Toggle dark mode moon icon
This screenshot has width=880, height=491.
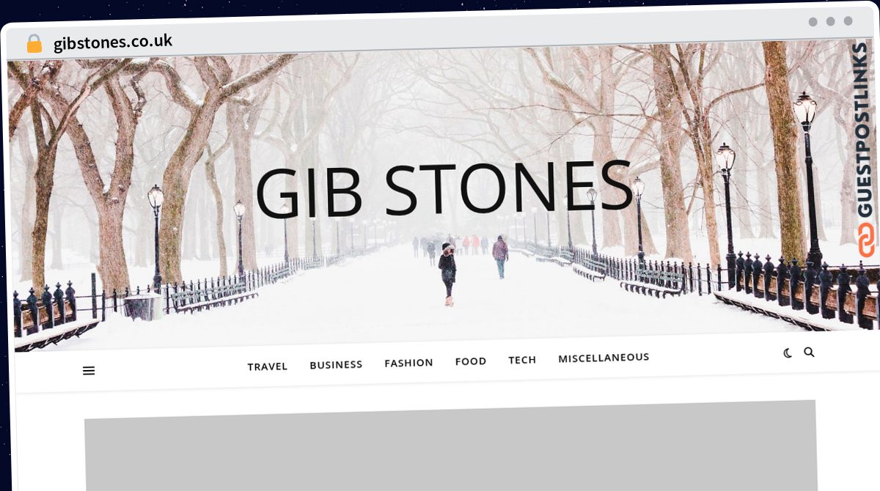click(x=788, y=353)
